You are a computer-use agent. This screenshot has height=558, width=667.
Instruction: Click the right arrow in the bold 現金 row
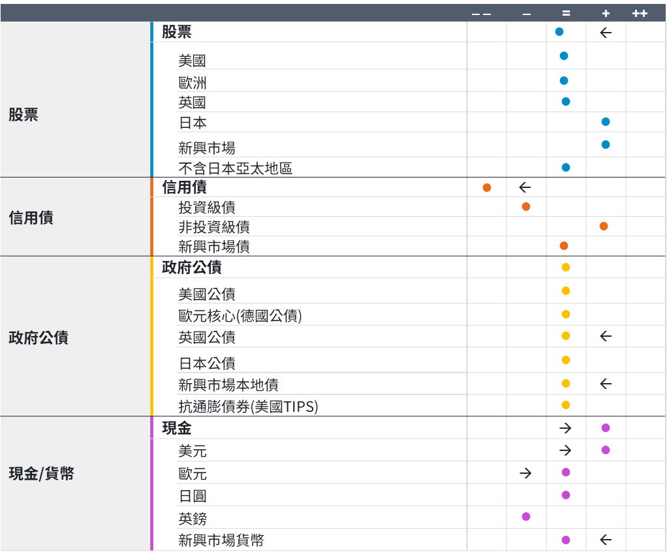point(565,428)
